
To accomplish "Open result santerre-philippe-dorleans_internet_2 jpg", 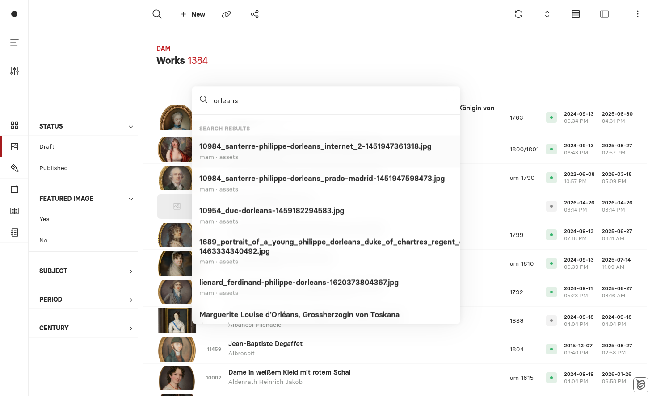I will pos(326,152).
